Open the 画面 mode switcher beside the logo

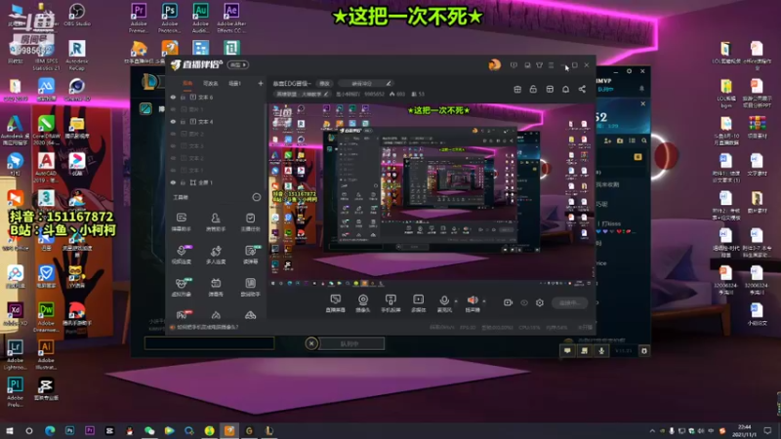click(238, 64)
